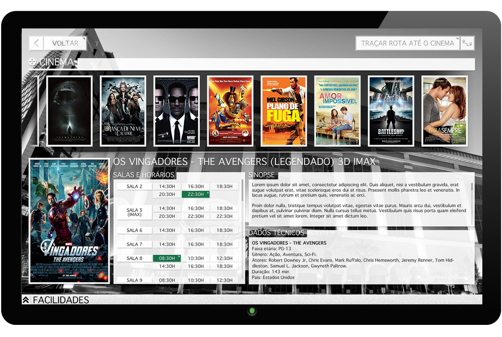
Task: Click the TRAÇAR ROTA ATÉ O CINEMA button
Action: pos(407,43)
